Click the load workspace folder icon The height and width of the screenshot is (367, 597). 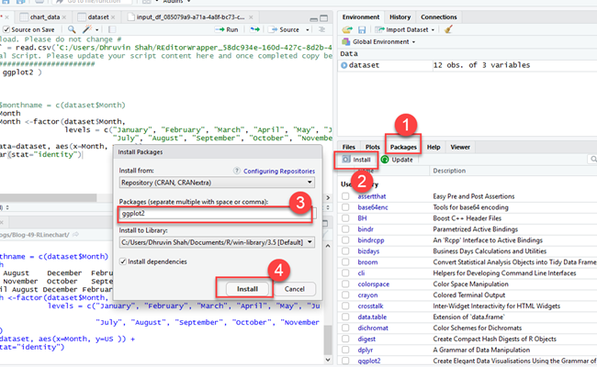pyautogui.click(x=347, y=29)
